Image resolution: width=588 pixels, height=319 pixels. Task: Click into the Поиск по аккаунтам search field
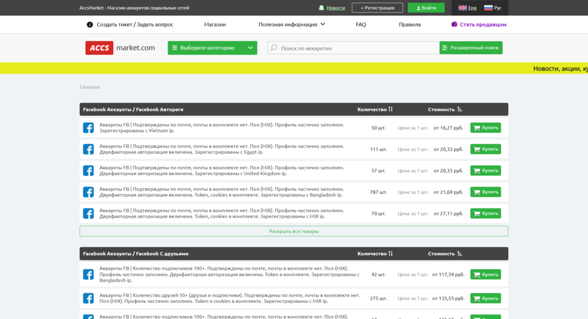tap(353, 48)
